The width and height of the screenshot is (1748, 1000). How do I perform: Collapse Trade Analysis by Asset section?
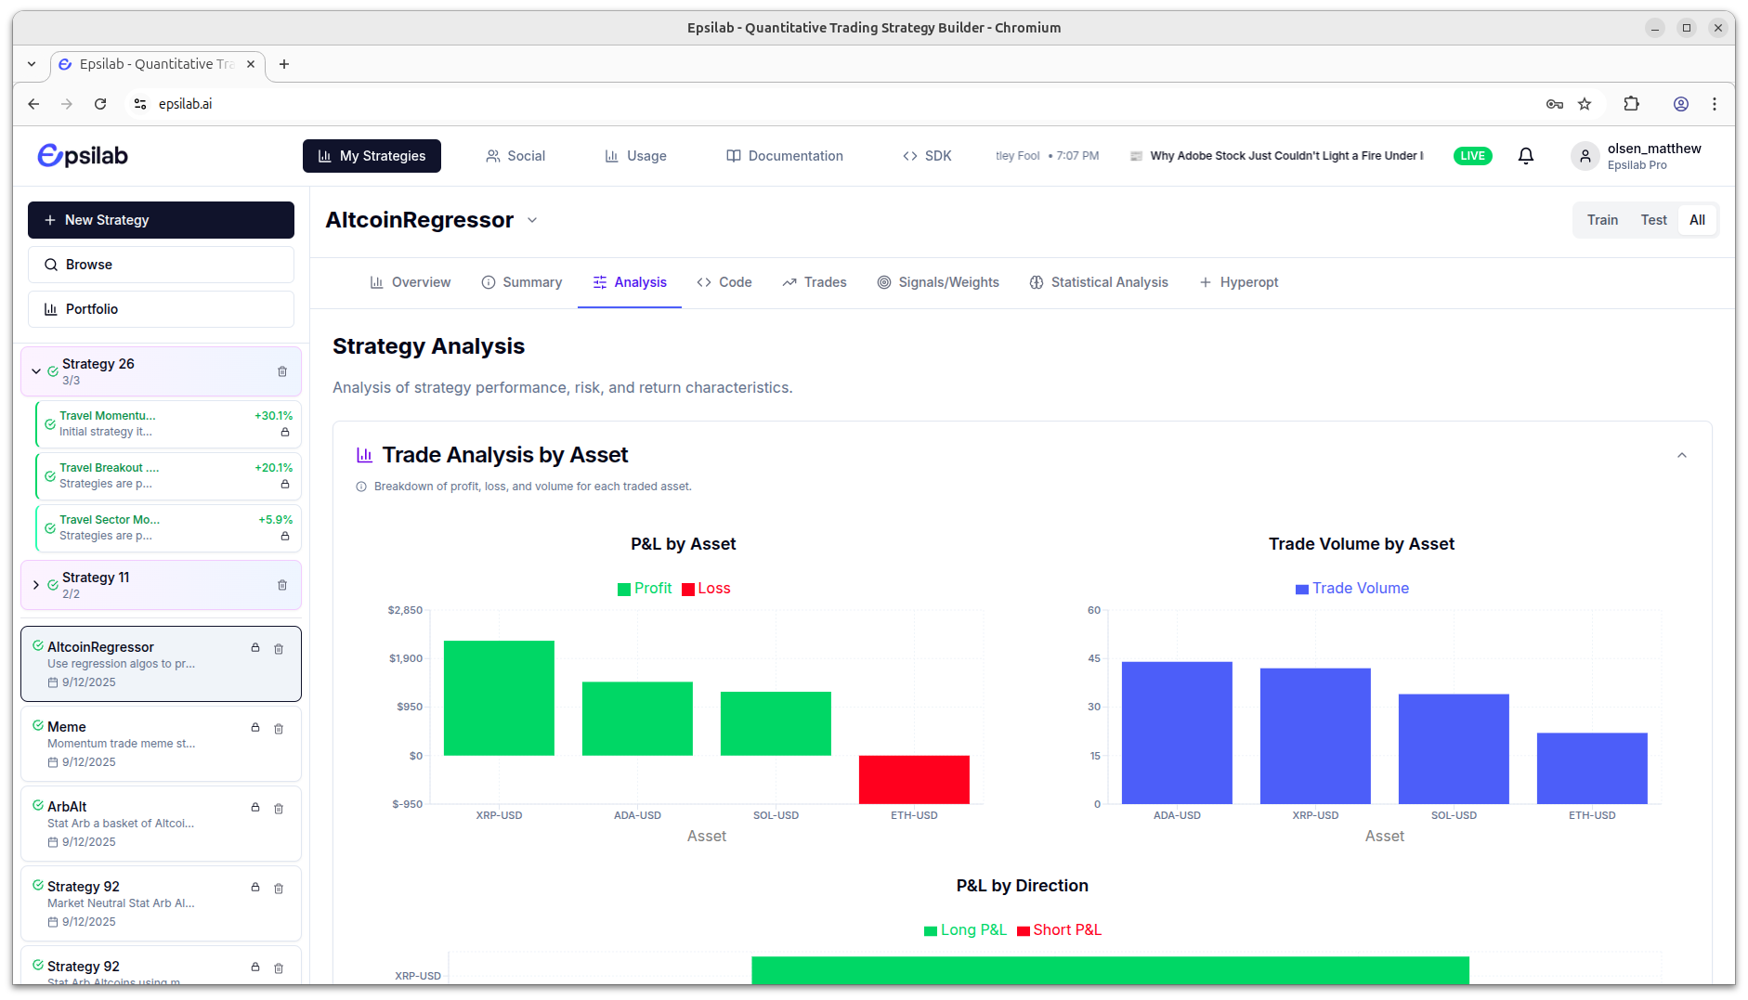coord(1681,455)
